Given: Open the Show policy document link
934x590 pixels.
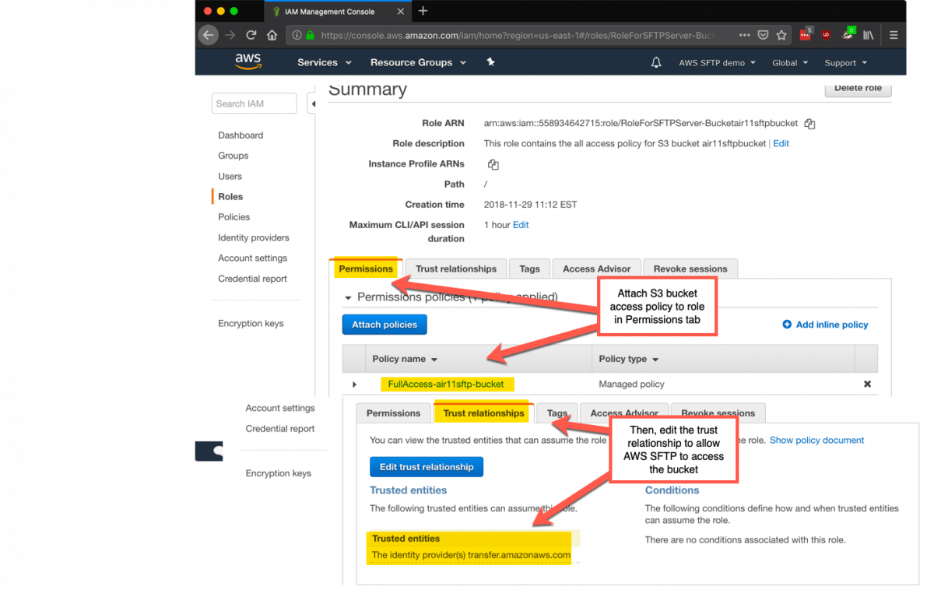Looking at the screenshot, I should pos(816,440).
